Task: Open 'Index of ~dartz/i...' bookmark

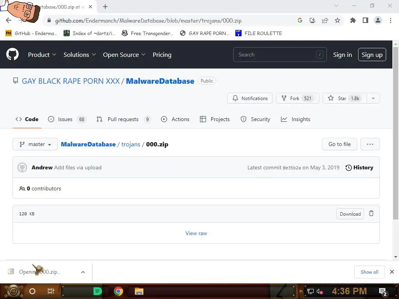Action: [89, 33]
